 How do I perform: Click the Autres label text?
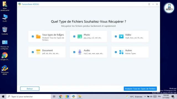[128, 50]
